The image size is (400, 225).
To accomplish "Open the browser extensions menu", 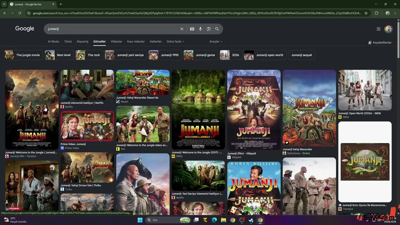I will pyautogui.click(x=377, y=13).
